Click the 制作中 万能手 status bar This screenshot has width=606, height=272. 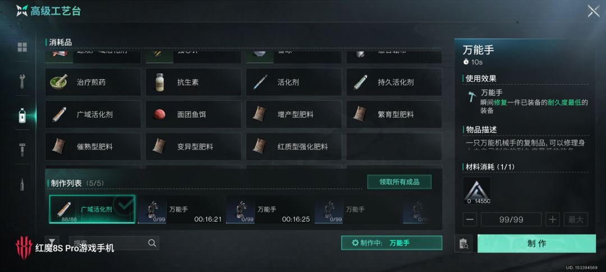point(392,243)
